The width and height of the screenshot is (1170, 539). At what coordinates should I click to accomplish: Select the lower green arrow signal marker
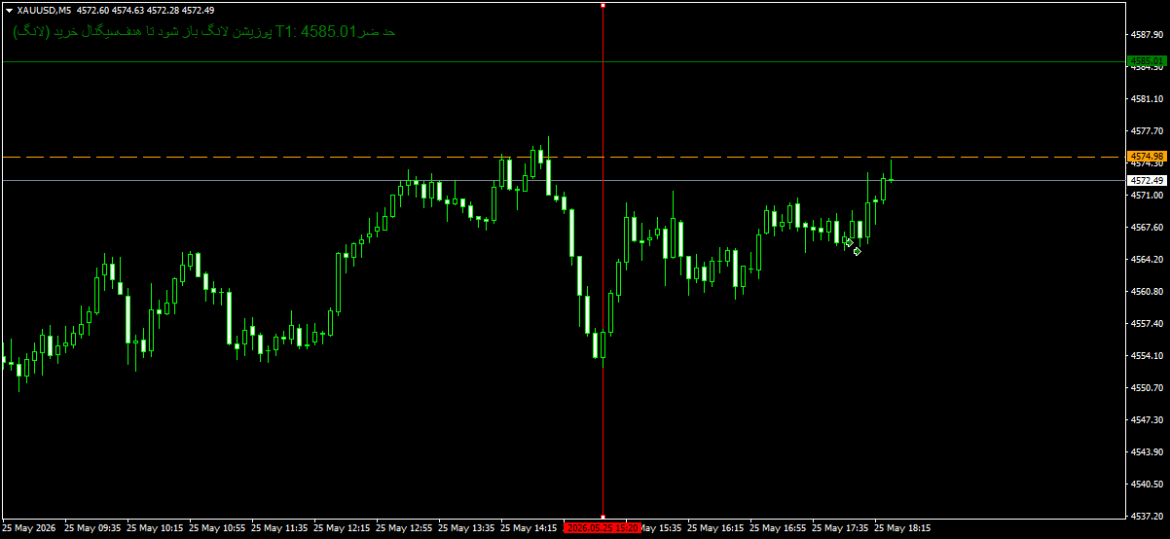[x=857, y=252]
